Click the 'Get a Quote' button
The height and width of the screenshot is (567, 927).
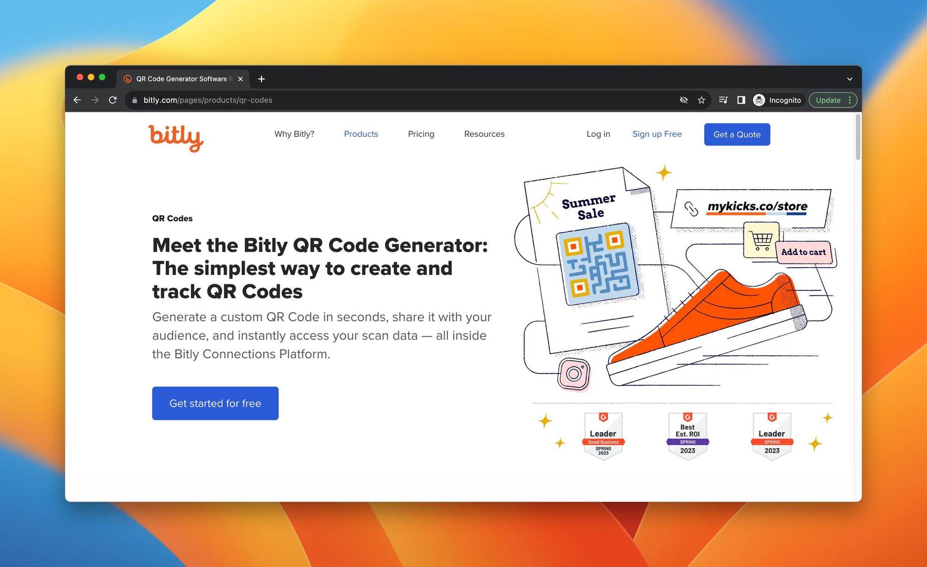coord(737,134)
